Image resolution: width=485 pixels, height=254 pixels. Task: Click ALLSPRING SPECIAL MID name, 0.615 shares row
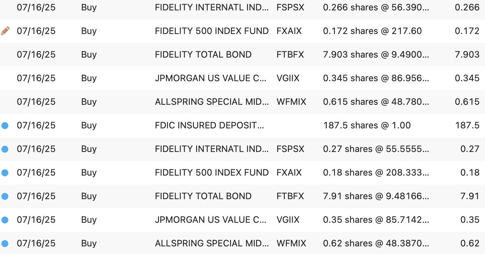click(x=212, y=102)
